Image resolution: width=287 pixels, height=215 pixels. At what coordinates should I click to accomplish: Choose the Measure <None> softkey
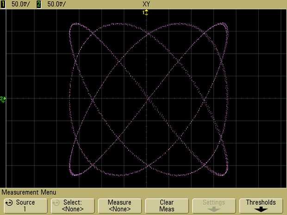pyautogui.click(x=120, y=206)
